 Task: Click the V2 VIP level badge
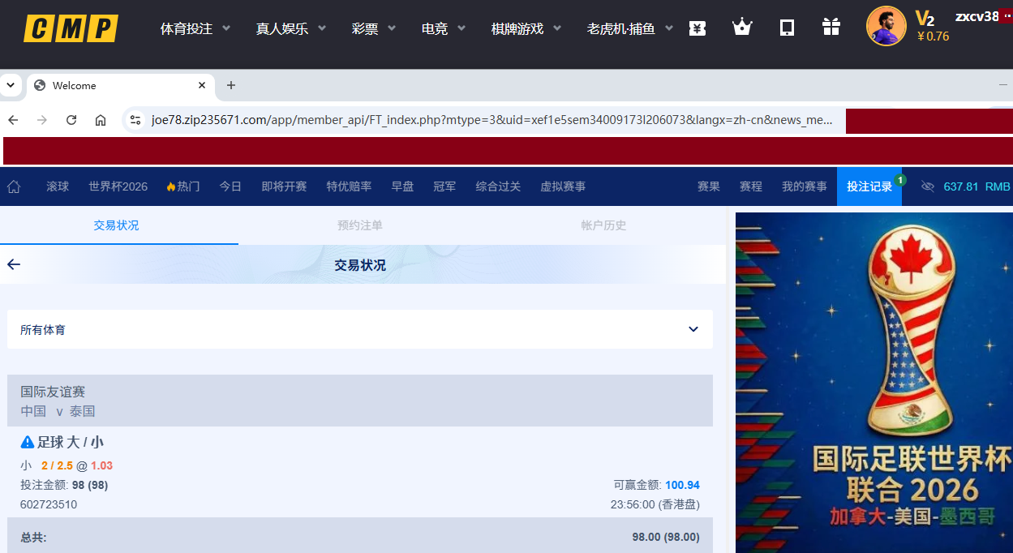[x=925, y=18]
